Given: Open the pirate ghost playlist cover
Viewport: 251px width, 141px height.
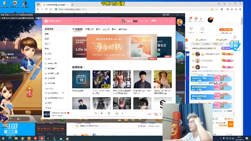Looking at the screenshot, I should tap(101, 103).
